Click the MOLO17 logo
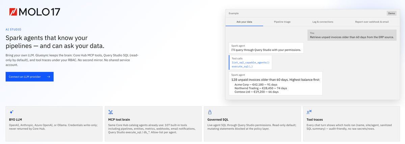The image size is (405, 144). [x=35, y=12]
